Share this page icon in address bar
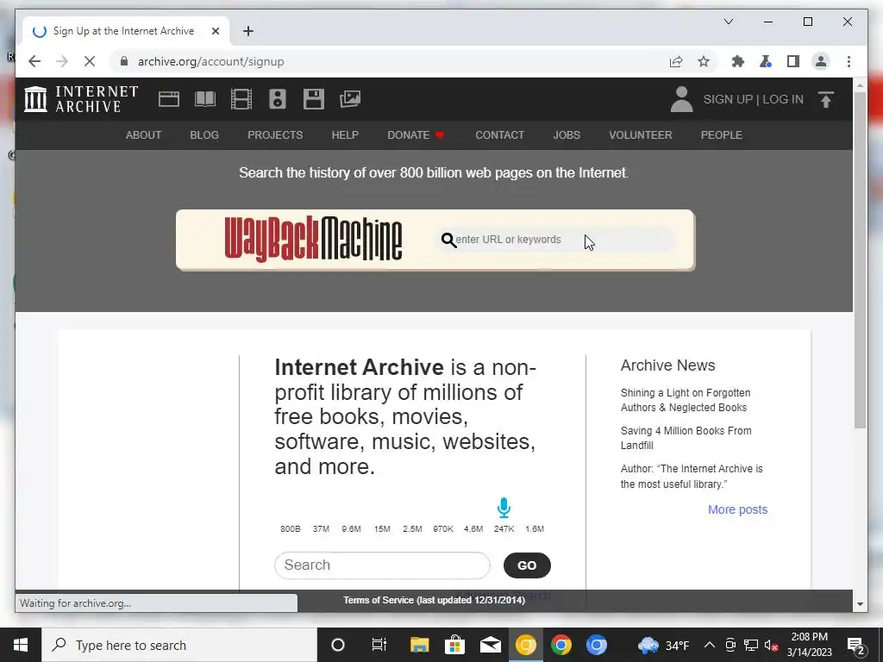This screenshot has width=883, height=662. 676,61
